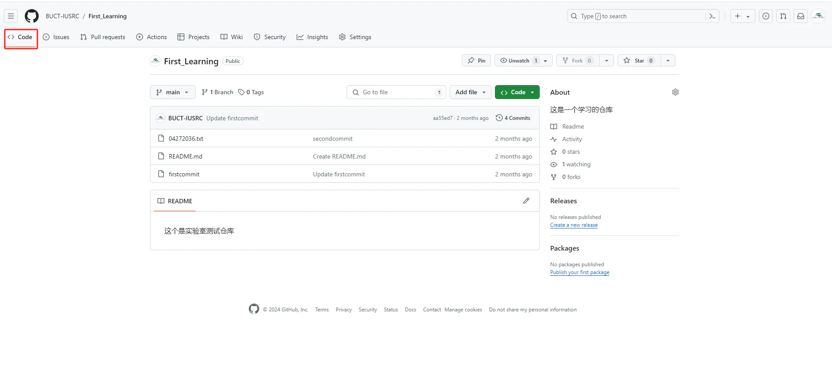Open the Create README.md commit message
This screenshot has width=832, height=390.
click(x=339, y=156)
